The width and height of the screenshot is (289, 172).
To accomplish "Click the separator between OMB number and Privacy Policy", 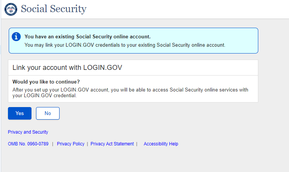I will pos(53,144).
